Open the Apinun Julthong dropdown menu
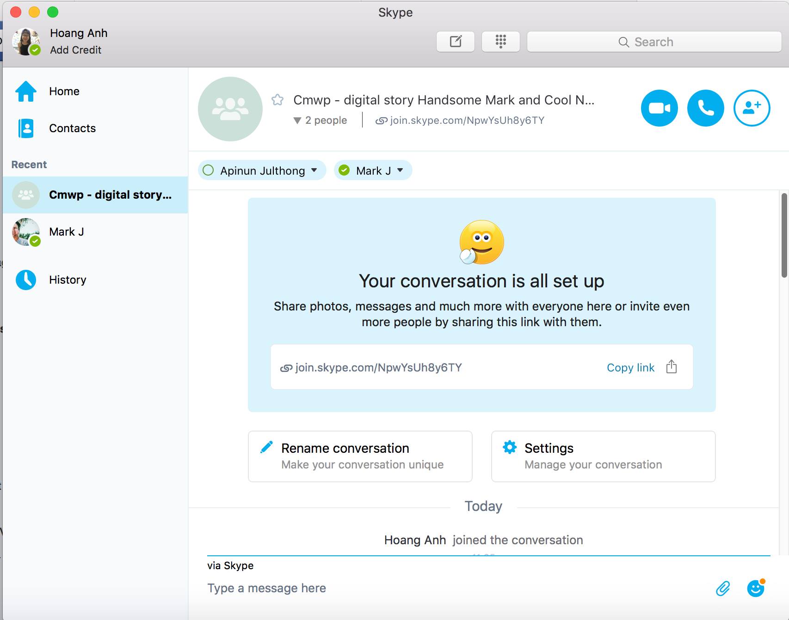The image size is (789, 620). (314, 170)
